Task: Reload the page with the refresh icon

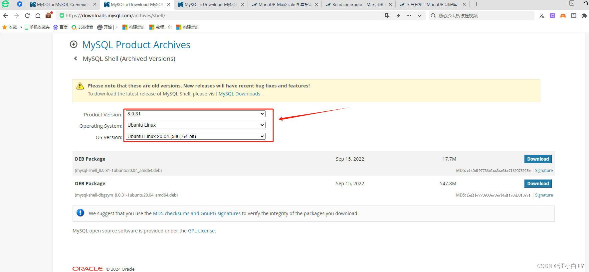Action: [27, 16]
